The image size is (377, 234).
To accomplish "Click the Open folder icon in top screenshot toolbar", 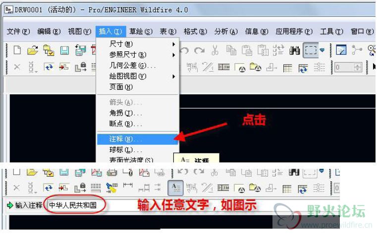I will pos(33,50).
